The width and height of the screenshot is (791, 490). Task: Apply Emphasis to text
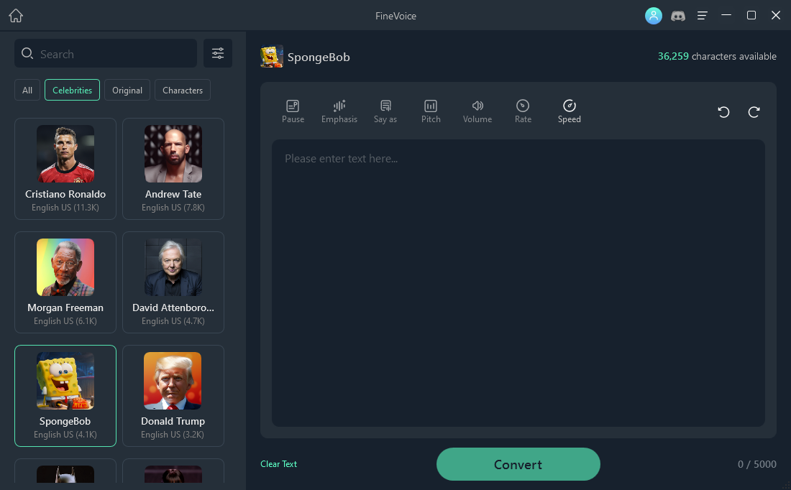pyautogui.click(x=339, y=111)
